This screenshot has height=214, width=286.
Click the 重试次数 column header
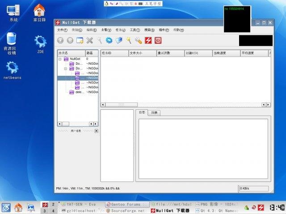[x=171, y=53]
